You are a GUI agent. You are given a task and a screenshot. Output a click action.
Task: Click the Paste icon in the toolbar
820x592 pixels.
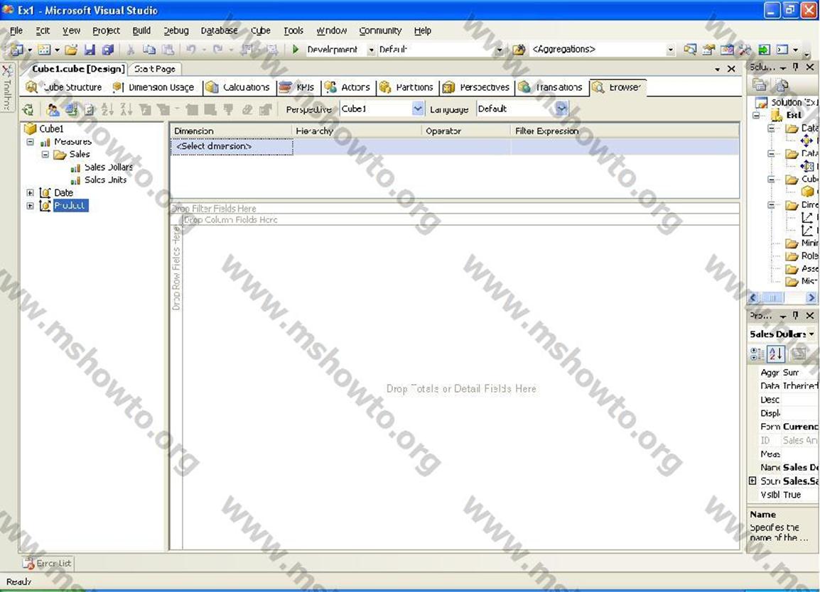(x=168, y=50)
